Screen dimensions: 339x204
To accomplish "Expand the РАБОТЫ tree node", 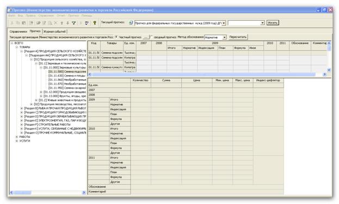I will tap(17, 137).
